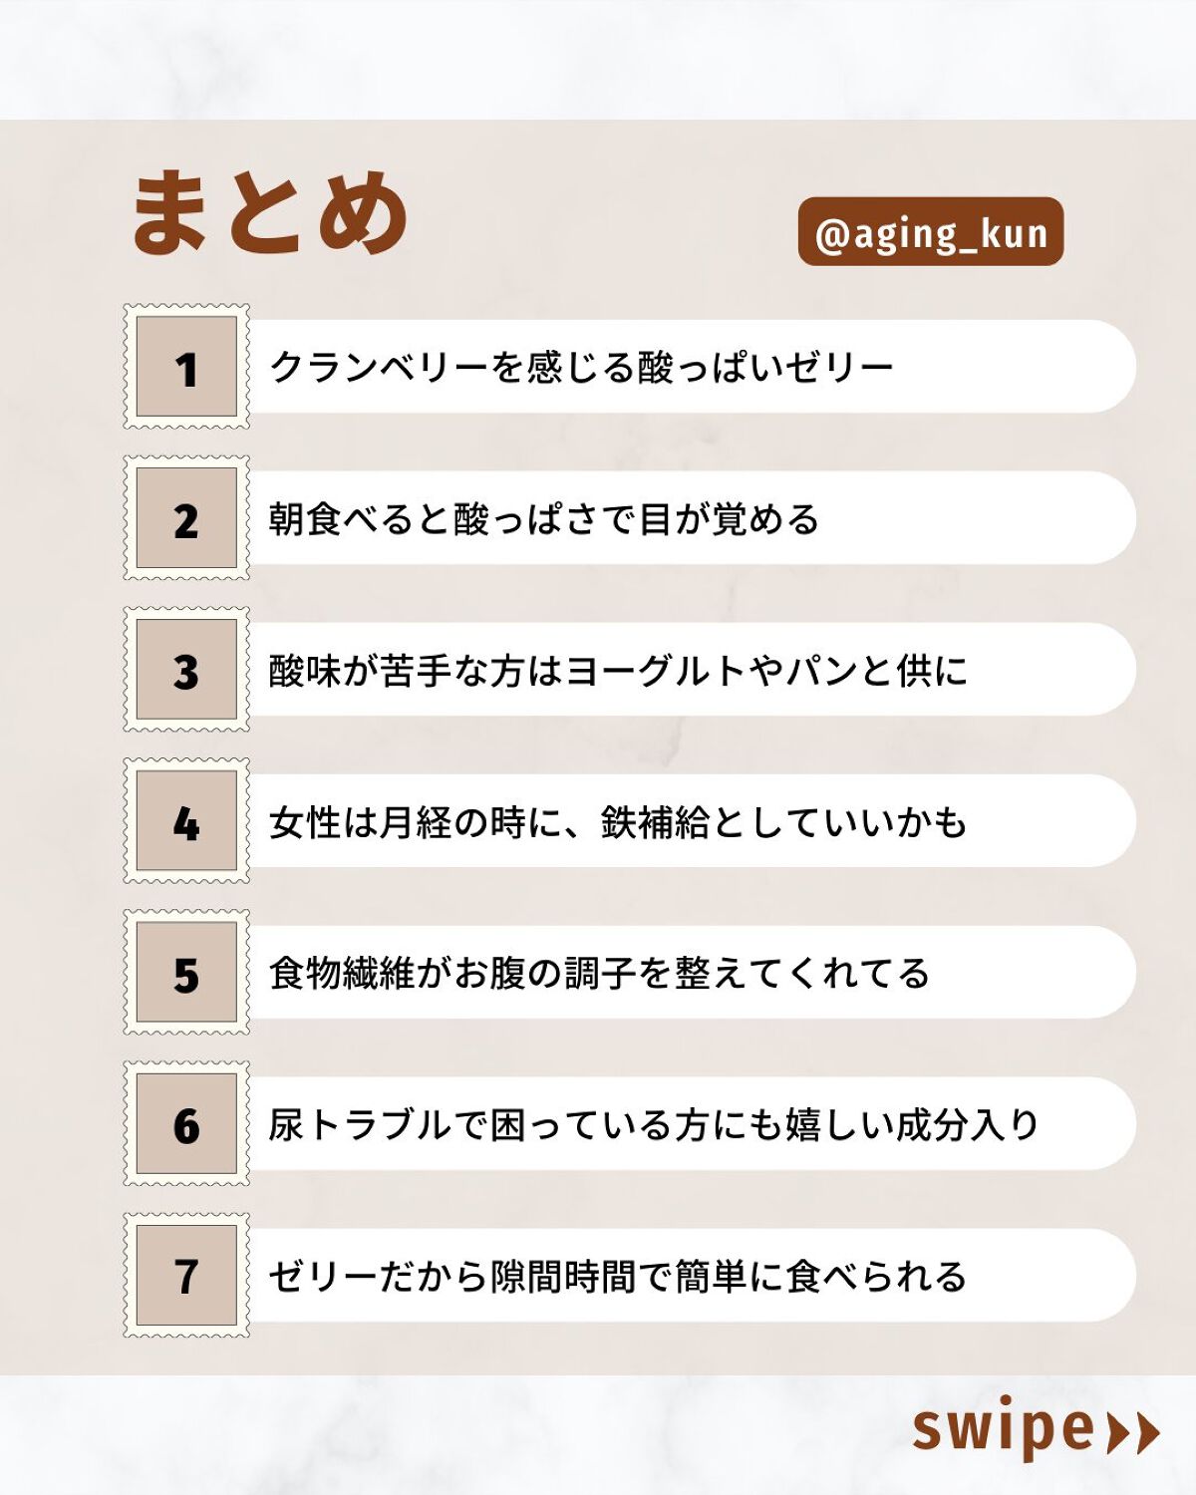Select the 女性は月経の時に、鉄補給 row
This screenshot has width=1196, height=1495.
(688, 821)
